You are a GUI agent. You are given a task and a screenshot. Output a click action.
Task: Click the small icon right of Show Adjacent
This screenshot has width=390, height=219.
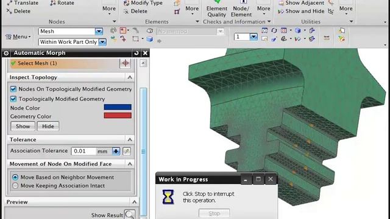(331, 3)
